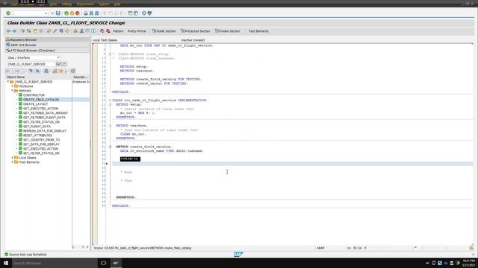478x268 pixels.
Task: Open the System menu
Action: pos(105,4)
